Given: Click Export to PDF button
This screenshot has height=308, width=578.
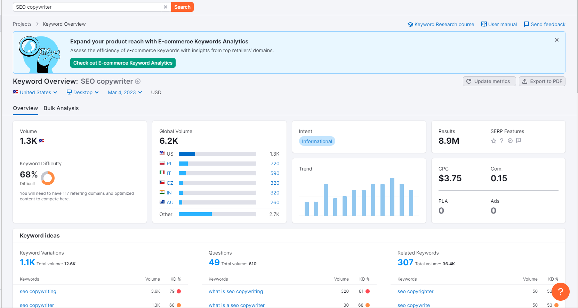Looking at the screenshot, I should (x=542, y=81).
